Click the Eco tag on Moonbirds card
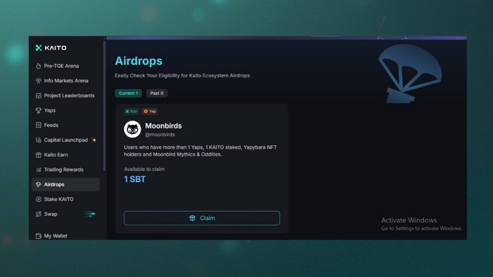Image resolution: width=493 pixels, height=277 pixels. pyautogui.click(x=131, y=111)
